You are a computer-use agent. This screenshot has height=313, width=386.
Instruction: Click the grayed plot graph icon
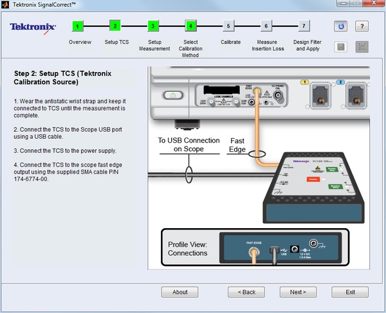[362, 47]
